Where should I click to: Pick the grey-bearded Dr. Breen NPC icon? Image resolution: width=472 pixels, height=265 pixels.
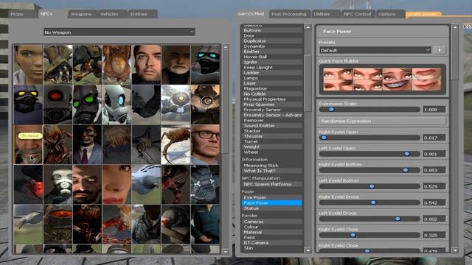(176, 65)
